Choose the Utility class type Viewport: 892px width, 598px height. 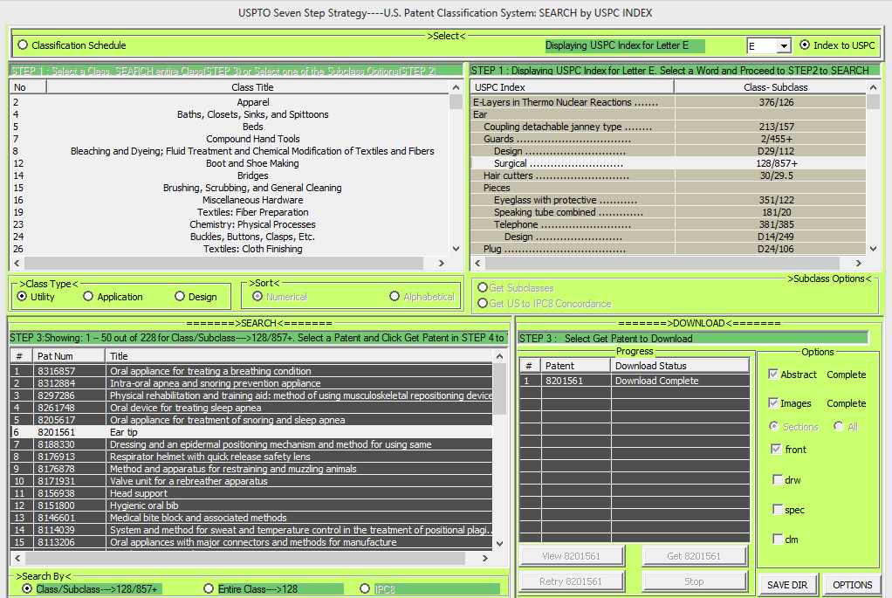pyautogui.click(x=22, y=297)
